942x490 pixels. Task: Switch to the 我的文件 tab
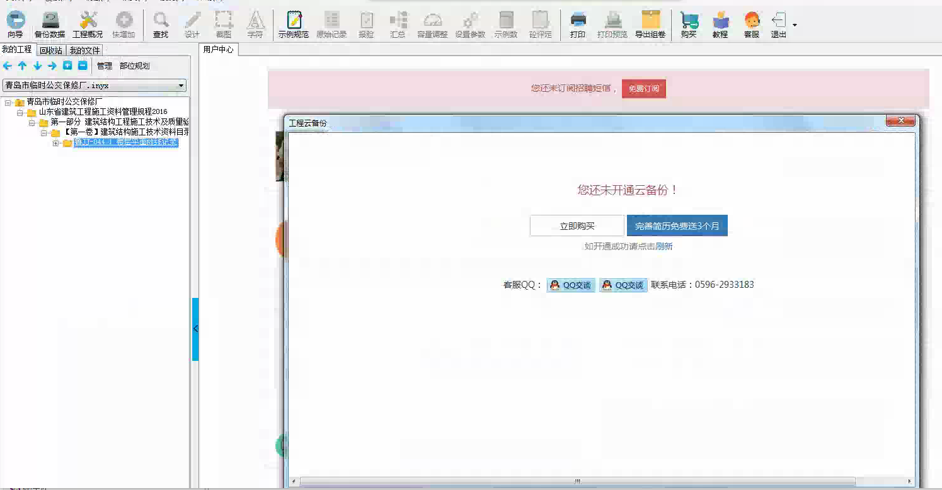[84, 50]
